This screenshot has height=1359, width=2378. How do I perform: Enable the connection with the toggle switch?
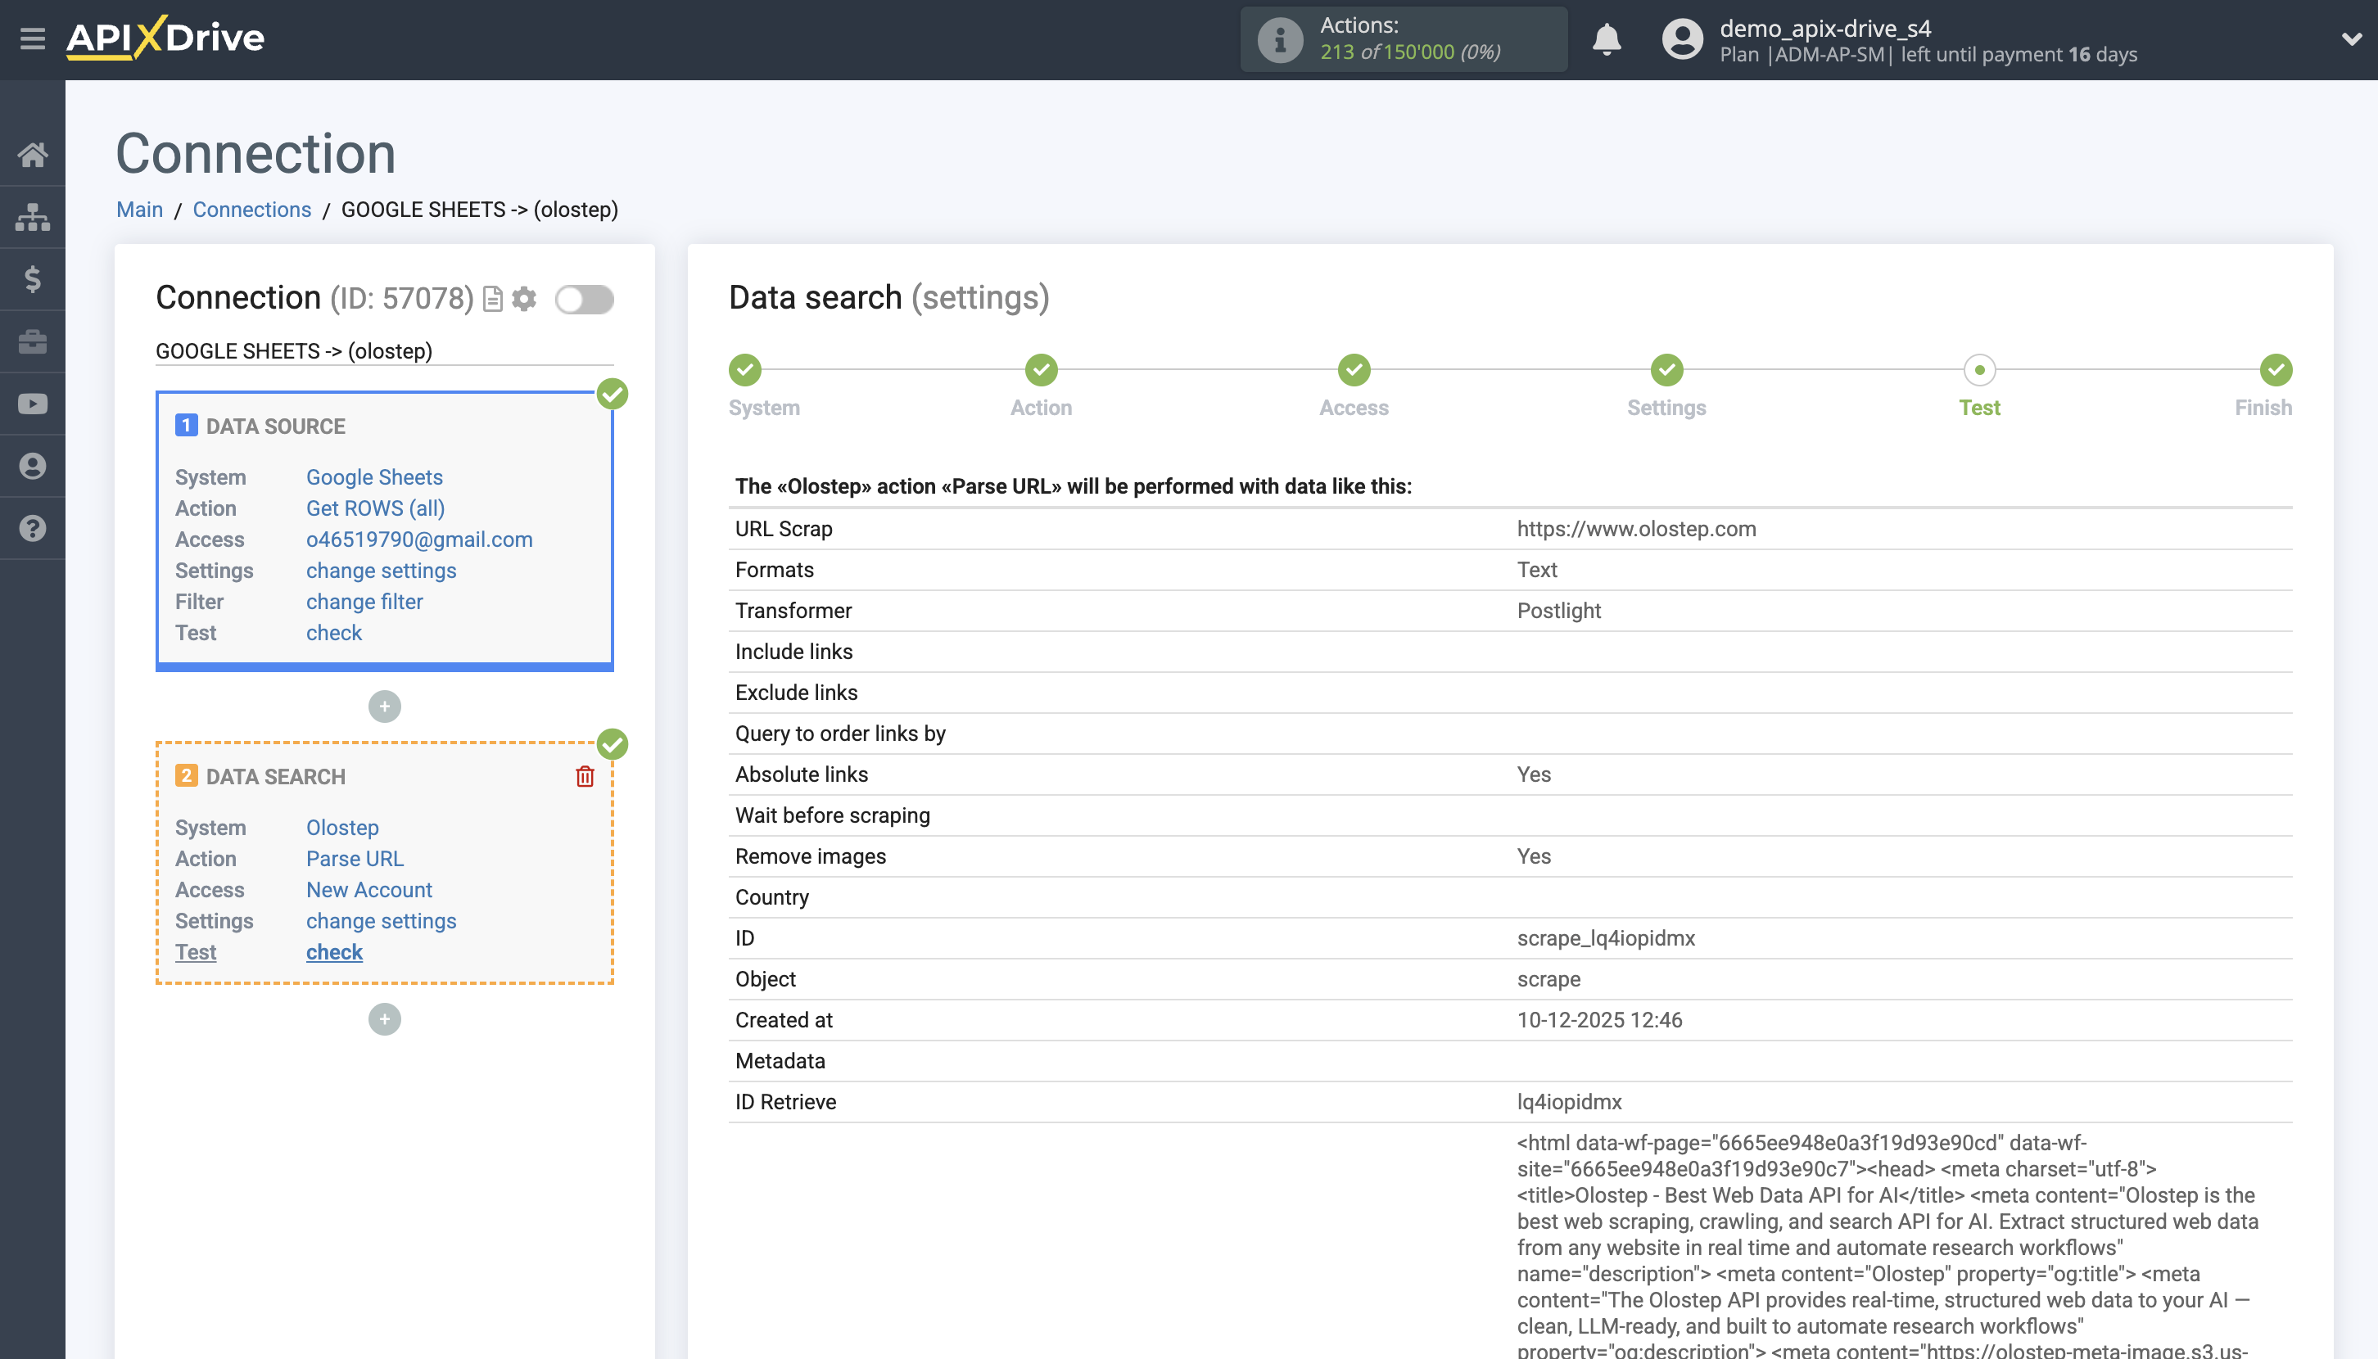click(585, 300)
